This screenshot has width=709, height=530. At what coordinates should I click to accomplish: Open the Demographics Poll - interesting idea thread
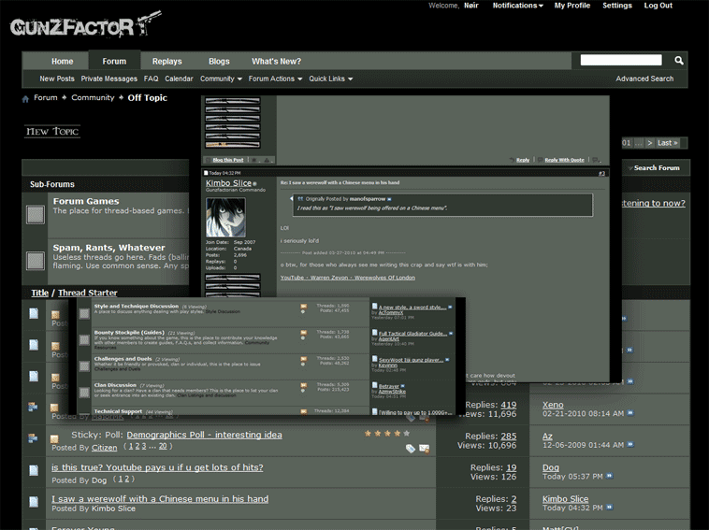pyautogui.click(x=205, y=435)
